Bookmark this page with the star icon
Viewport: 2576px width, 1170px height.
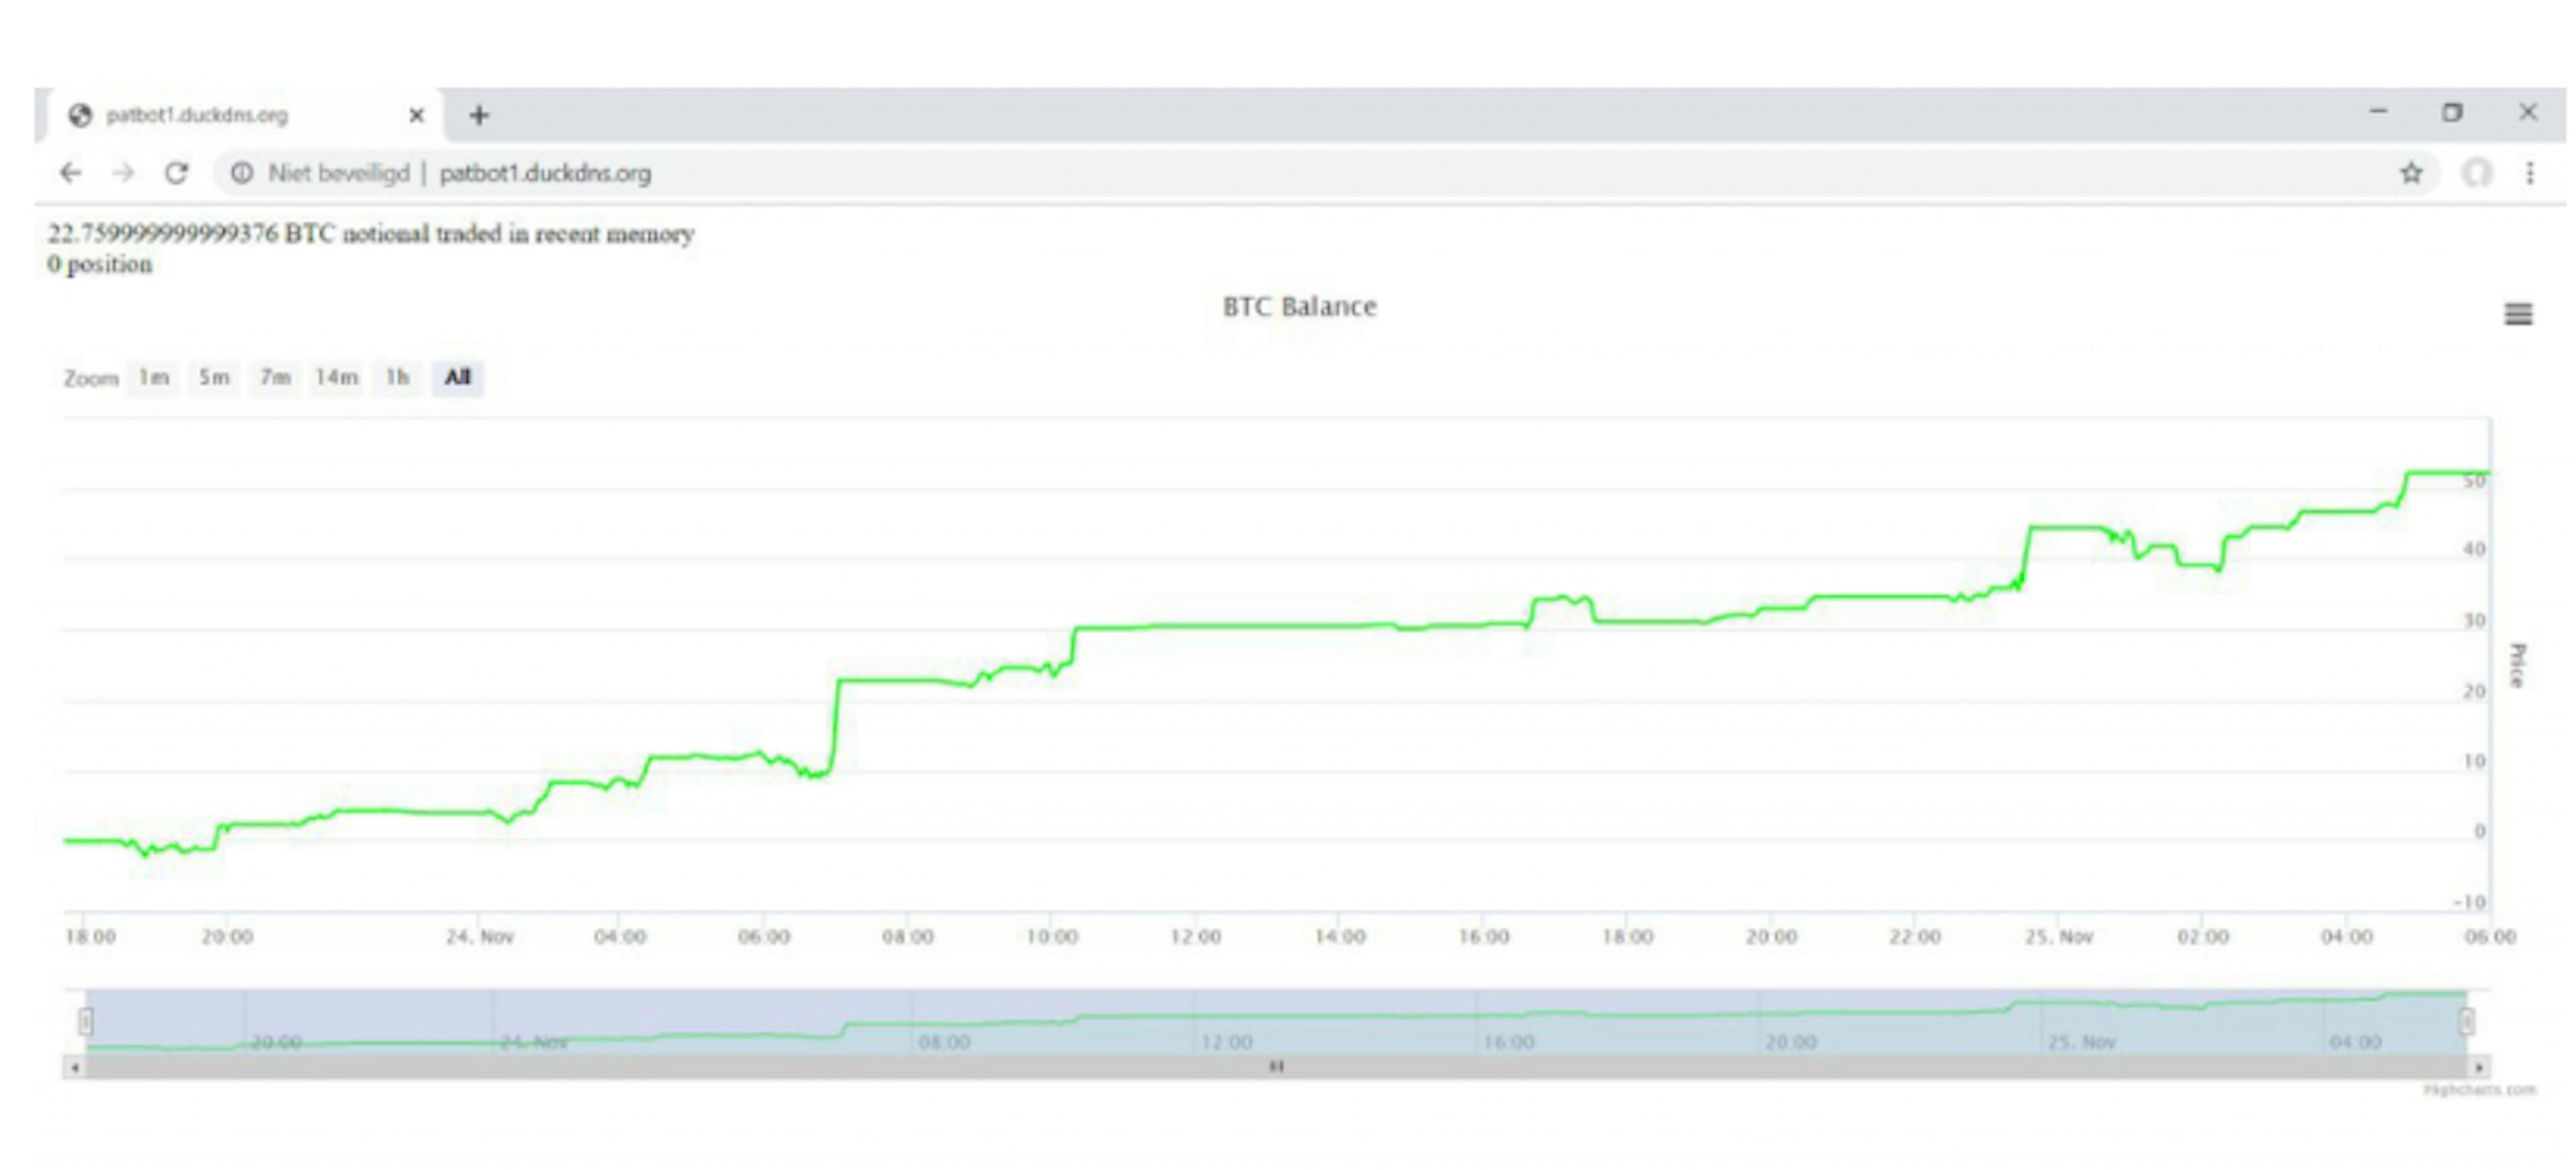coord(2411,173)
